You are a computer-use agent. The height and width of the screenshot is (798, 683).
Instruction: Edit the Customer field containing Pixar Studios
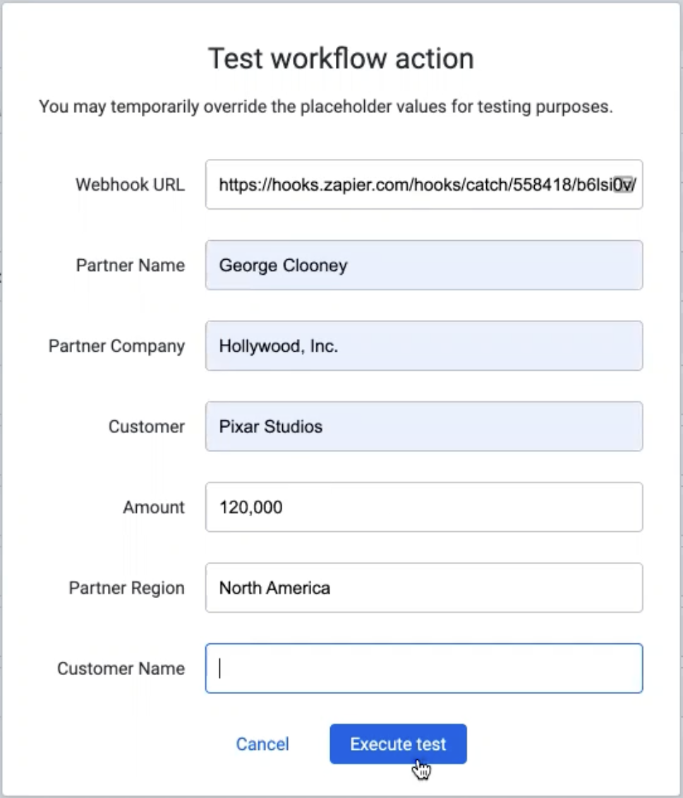(423, 426)
